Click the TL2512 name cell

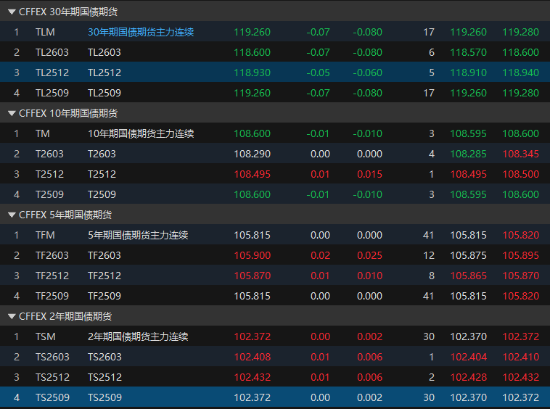pyautogui.click(x=104, y=73)
